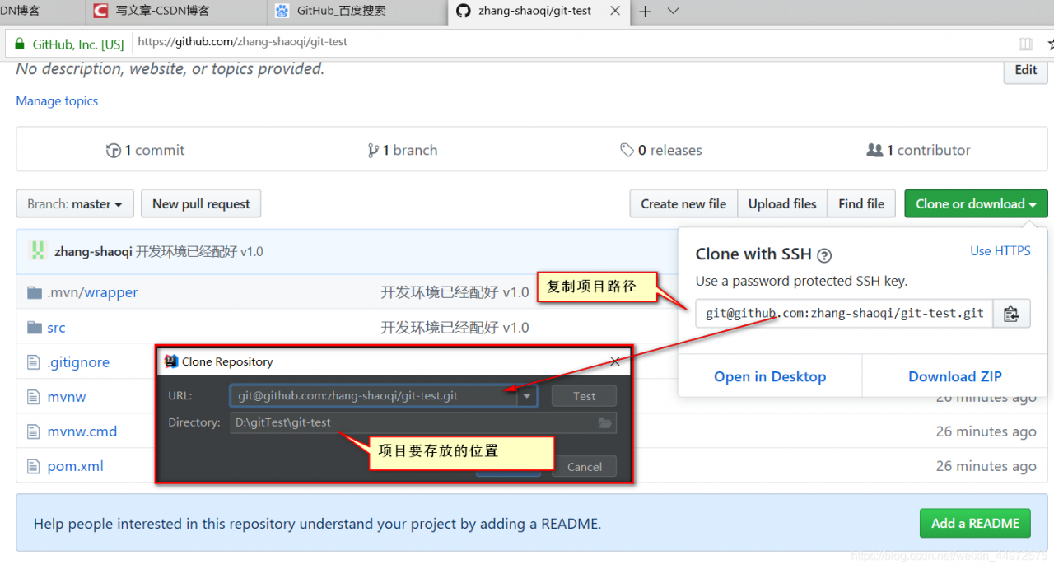
Task: Click the Edit description button
Action: 1025,70
